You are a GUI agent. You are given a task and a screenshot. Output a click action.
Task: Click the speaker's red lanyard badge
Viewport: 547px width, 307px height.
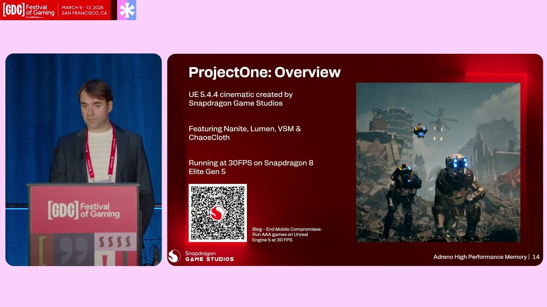click(x=101, y=153)
